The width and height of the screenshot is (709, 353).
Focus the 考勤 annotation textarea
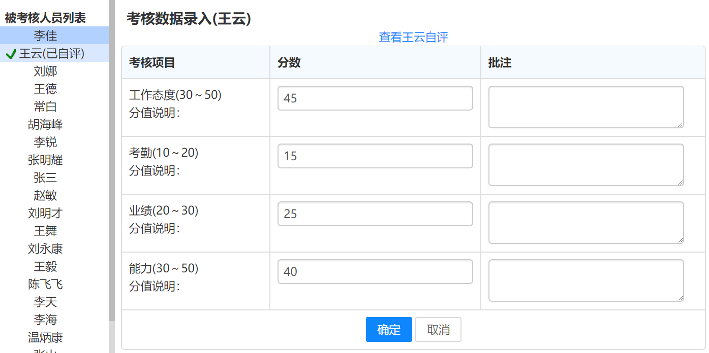pyautogui.click(x=586, y=164)
